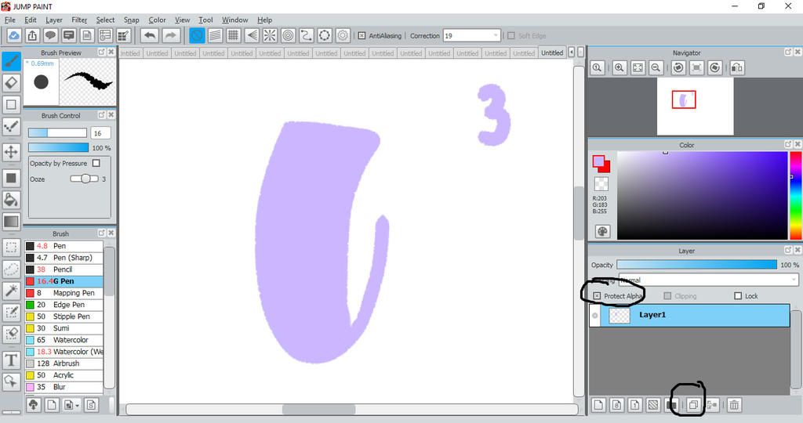Select the Bucket fill tool

[11, 200]
